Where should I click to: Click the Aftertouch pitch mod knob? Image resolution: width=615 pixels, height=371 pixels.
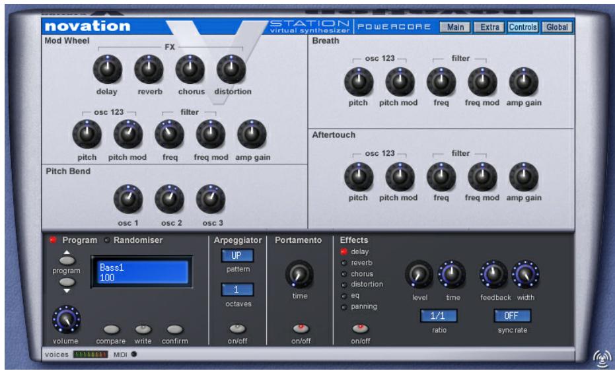(x=400, y=177)
